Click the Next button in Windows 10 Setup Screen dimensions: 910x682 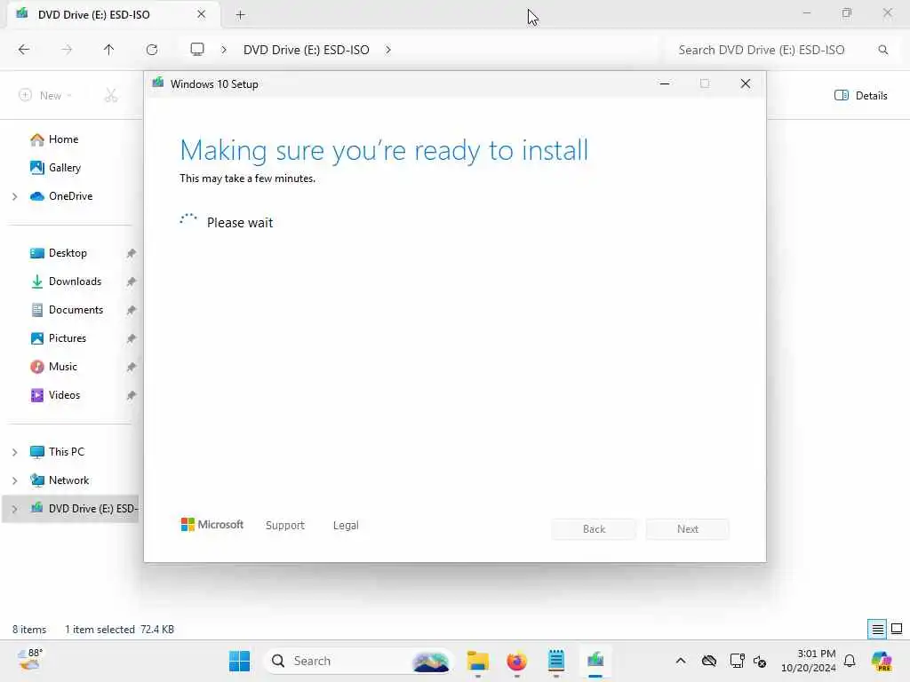click(x=688, y=529)
